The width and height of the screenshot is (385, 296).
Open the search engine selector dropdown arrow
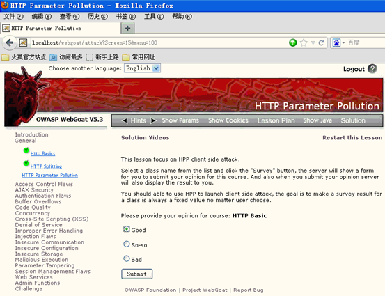pyautogui.click(x=343, y=42)
